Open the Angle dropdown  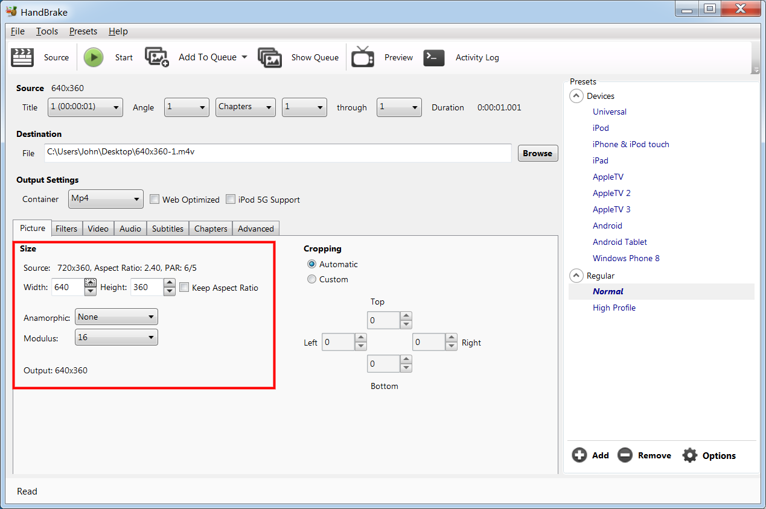click(x=187, y=107)
